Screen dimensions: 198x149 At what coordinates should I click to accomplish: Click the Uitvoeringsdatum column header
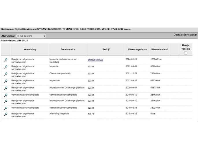point(137,49)
